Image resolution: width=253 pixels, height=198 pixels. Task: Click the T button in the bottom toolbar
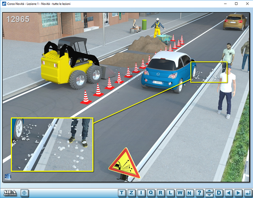point(122,193)
